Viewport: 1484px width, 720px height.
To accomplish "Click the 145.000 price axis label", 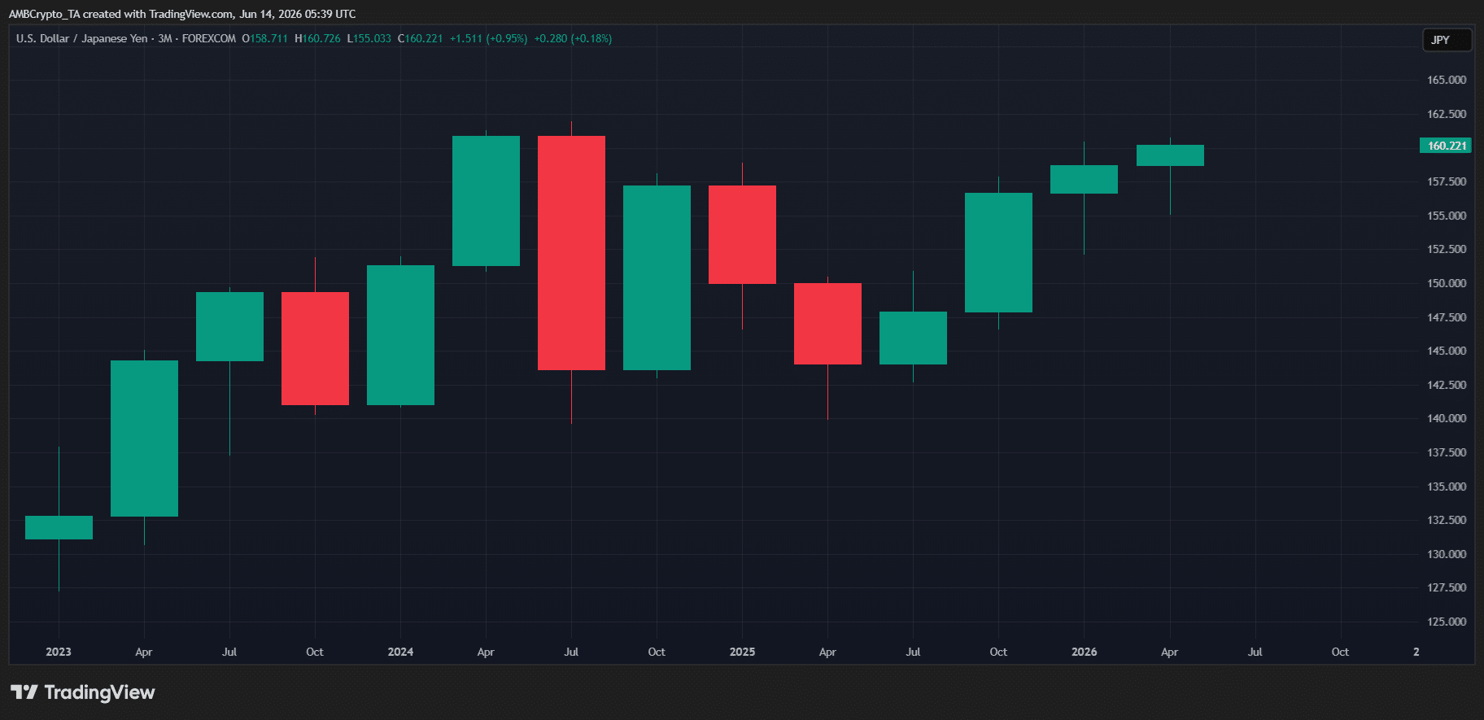I will (1447, 351).
